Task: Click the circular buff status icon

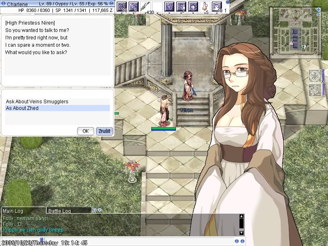Action: click(x=314, y=76)
